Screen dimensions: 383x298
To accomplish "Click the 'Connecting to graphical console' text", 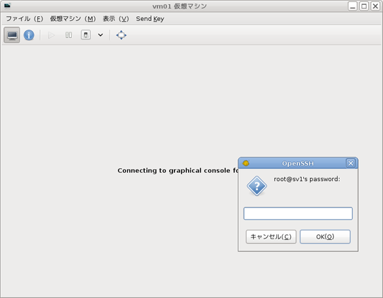I will (178, 170).
